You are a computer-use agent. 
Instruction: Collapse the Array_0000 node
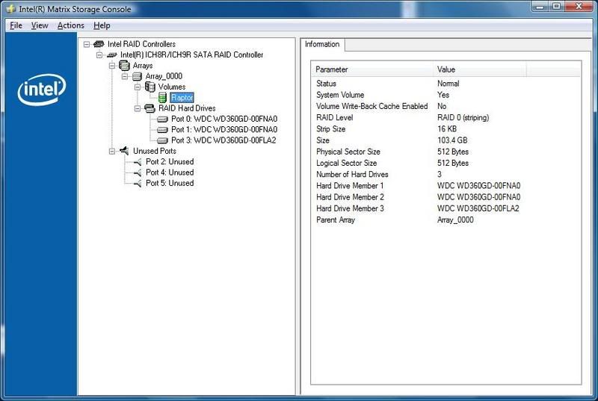click(125, 77)
